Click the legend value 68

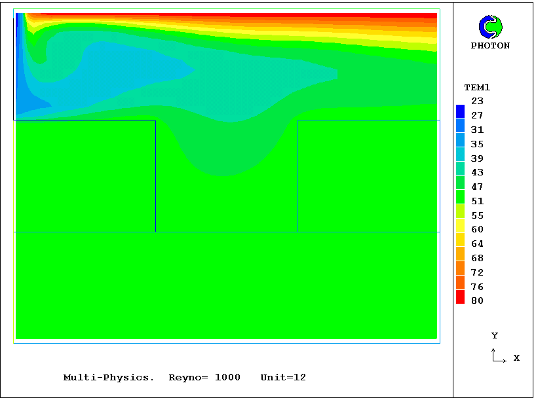[477, 258]
